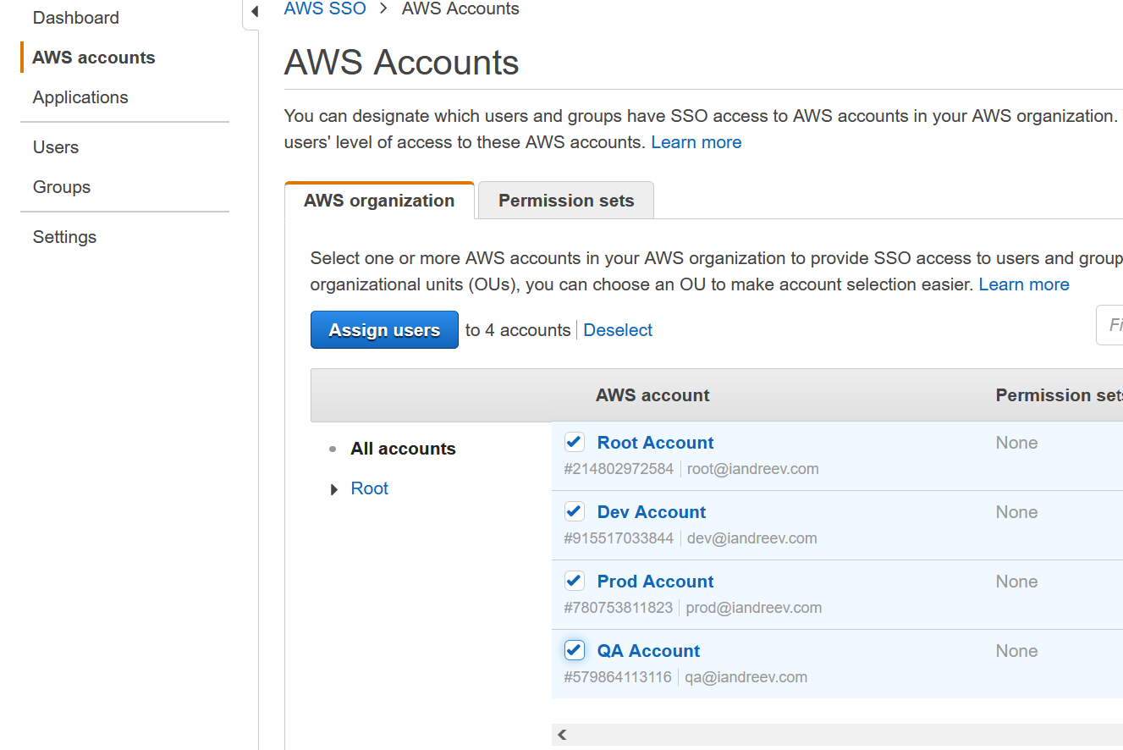
Task: Uncheck the Dev Account checkbox
Action: [575, 511]
